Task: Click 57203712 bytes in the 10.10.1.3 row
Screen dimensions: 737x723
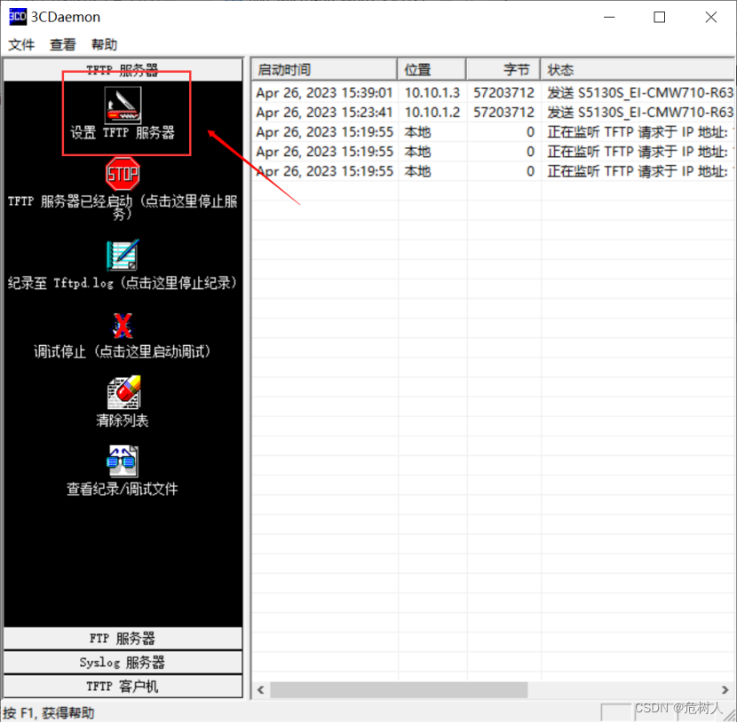Action: coord(503,93)
